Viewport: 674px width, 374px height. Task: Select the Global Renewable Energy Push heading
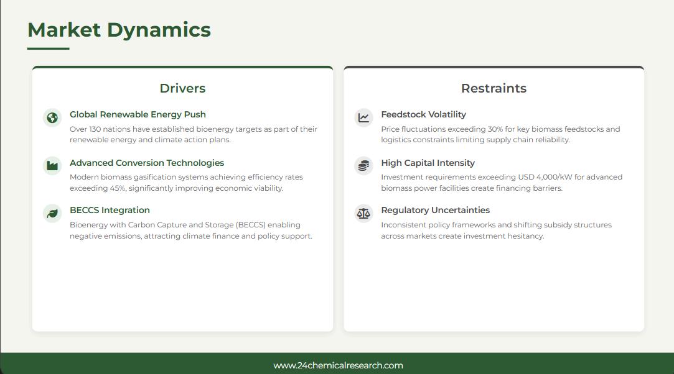coord(138,114)
